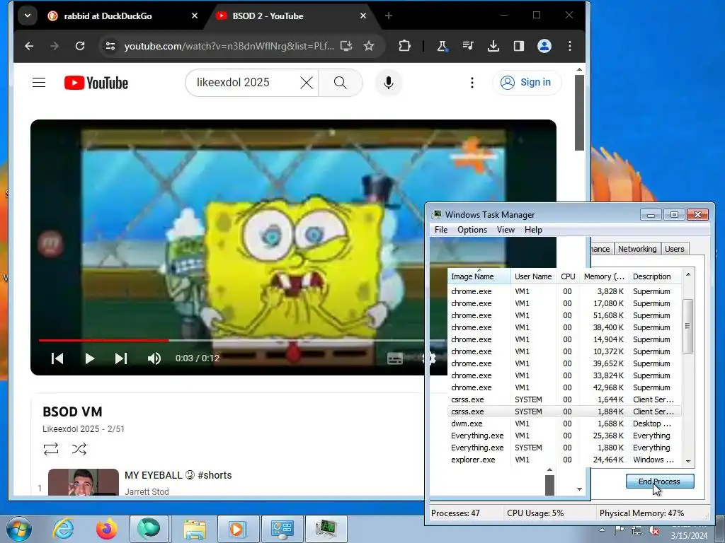Toggle video subtitles button
The image size is (725, 543).
(394, 358)
